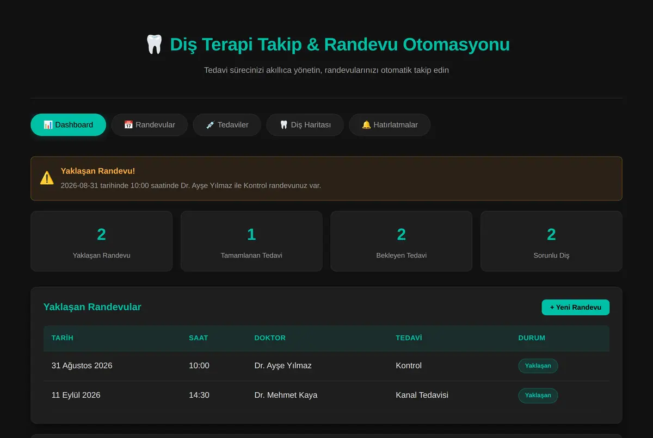Go to the Diş Haritası tab
Viewport: 653px width, 438px height.
[x=305, y=124]
